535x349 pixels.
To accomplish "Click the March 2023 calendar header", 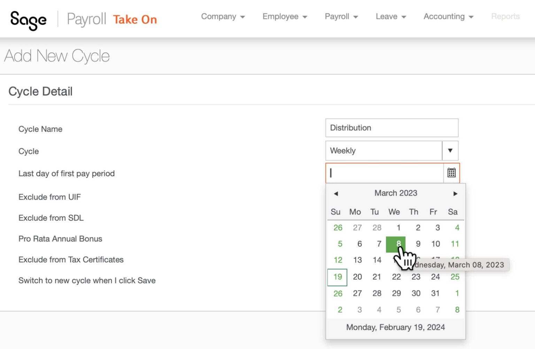I will pyautogui.click(x=395, y=193).
